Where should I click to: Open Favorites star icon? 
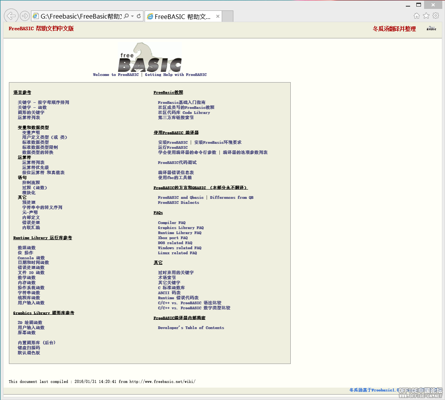click(426, 16)
